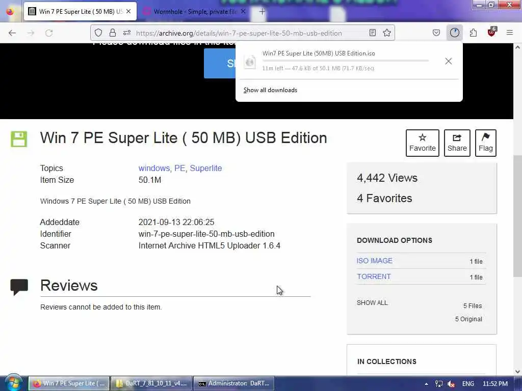Click the Win7 PE Super Lite ISO filename
The width and height of the screenshot is (522, 391).
pyautogui.click(x=319, y=53)
